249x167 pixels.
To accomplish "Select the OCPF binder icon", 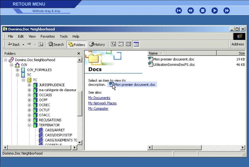I will point(35,100).
